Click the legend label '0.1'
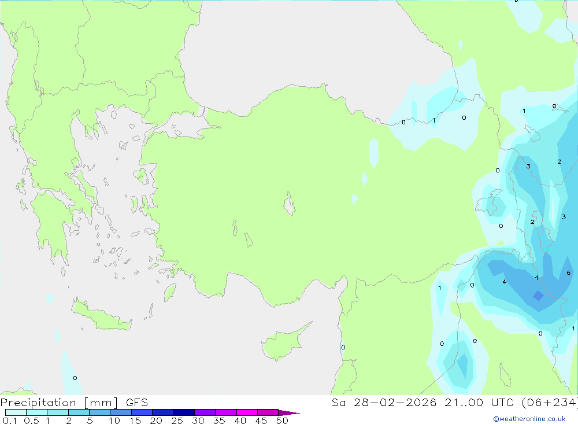This screenshot has height=424, width=578. (10, 421)
